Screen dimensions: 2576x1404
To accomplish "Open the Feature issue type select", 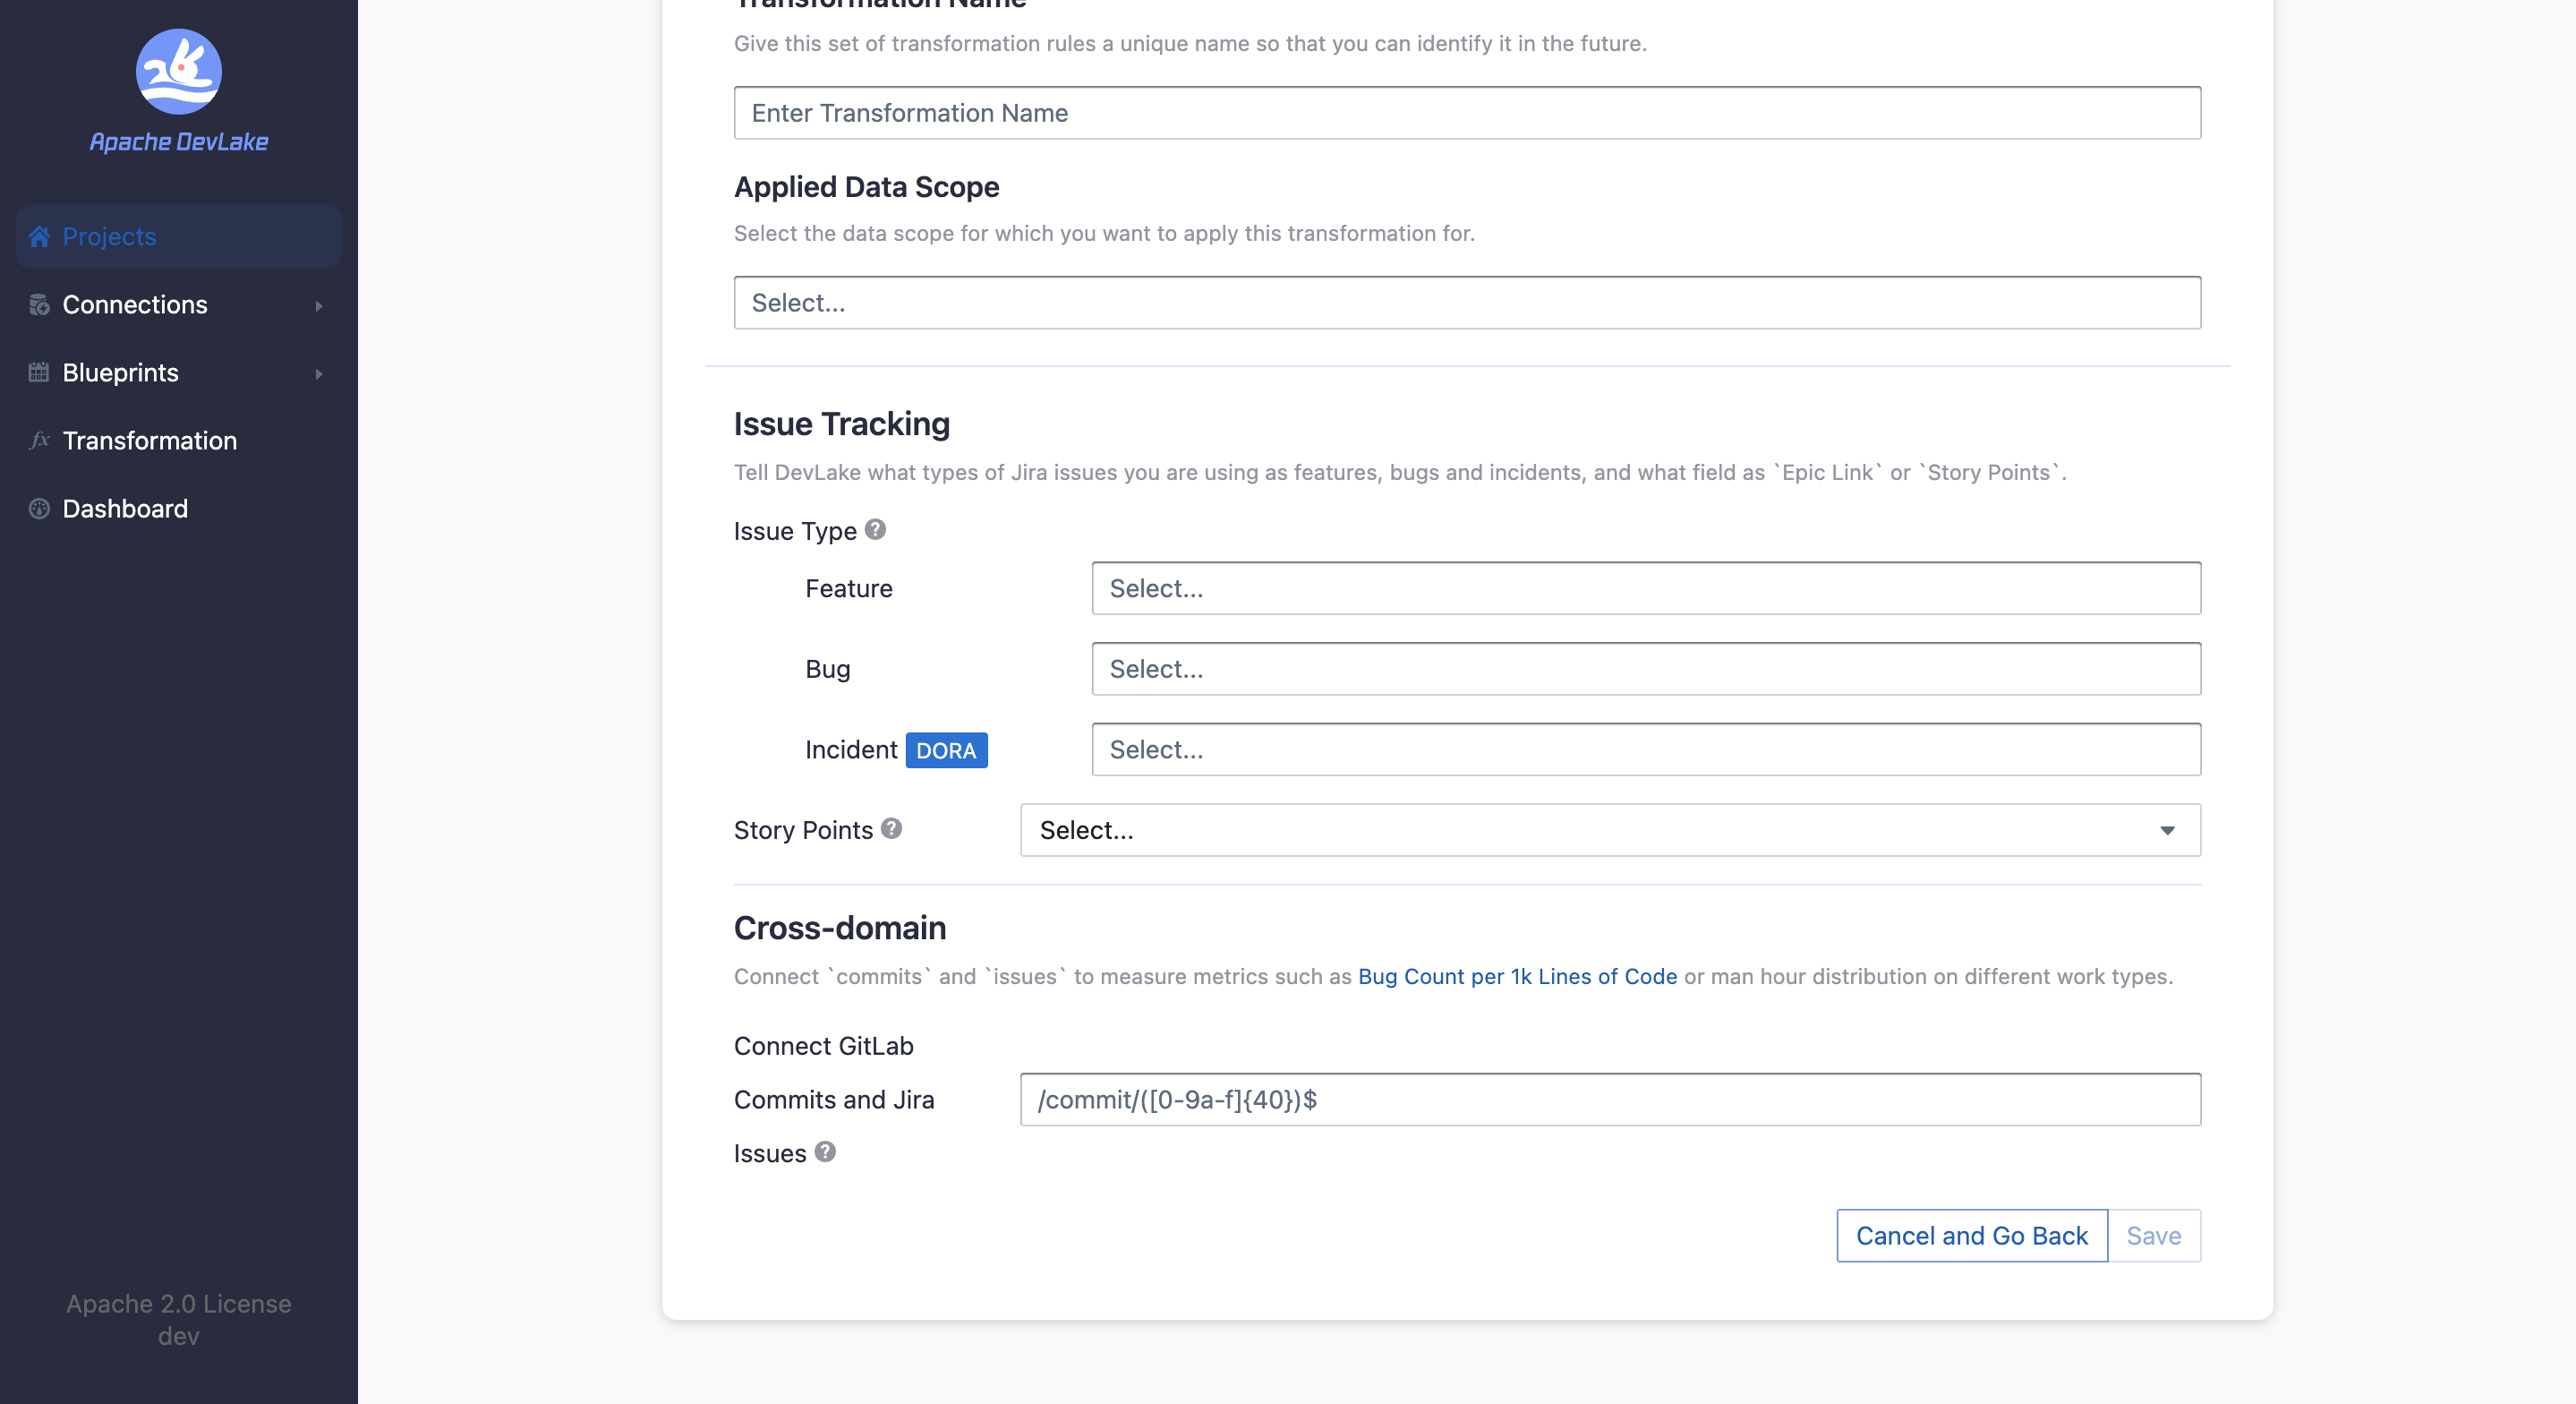I will [1645, 588].
